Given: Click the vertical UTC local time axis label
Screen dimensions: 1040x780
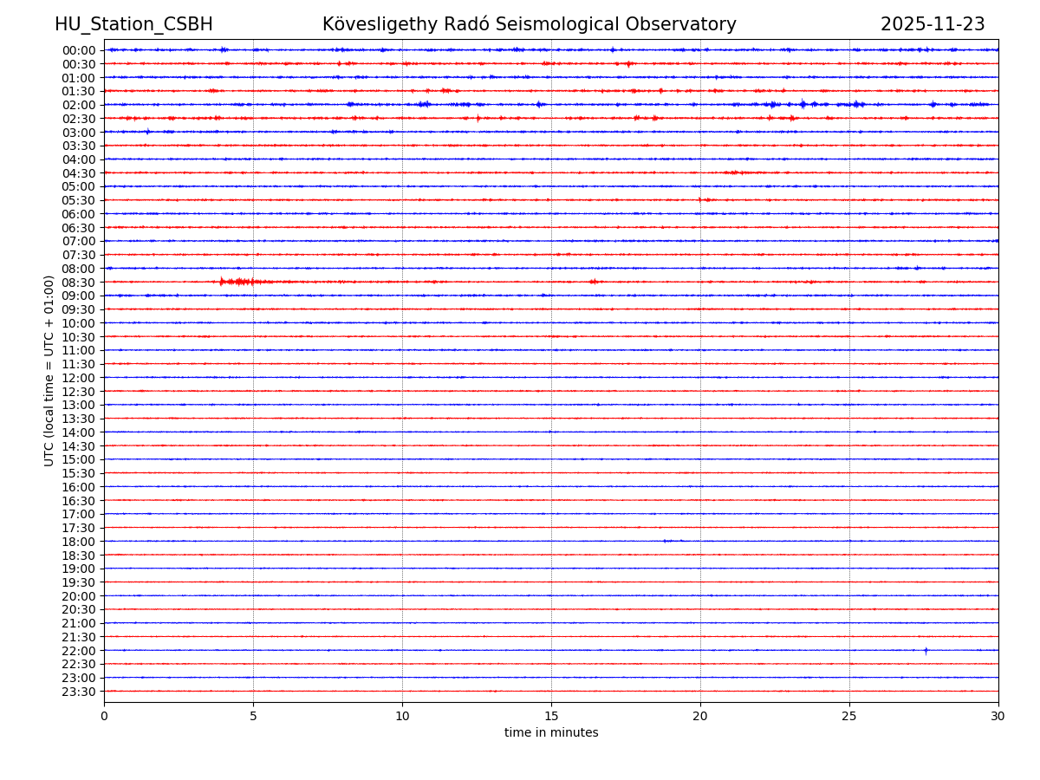Looking at the screenshot, I should pos(49,370).
